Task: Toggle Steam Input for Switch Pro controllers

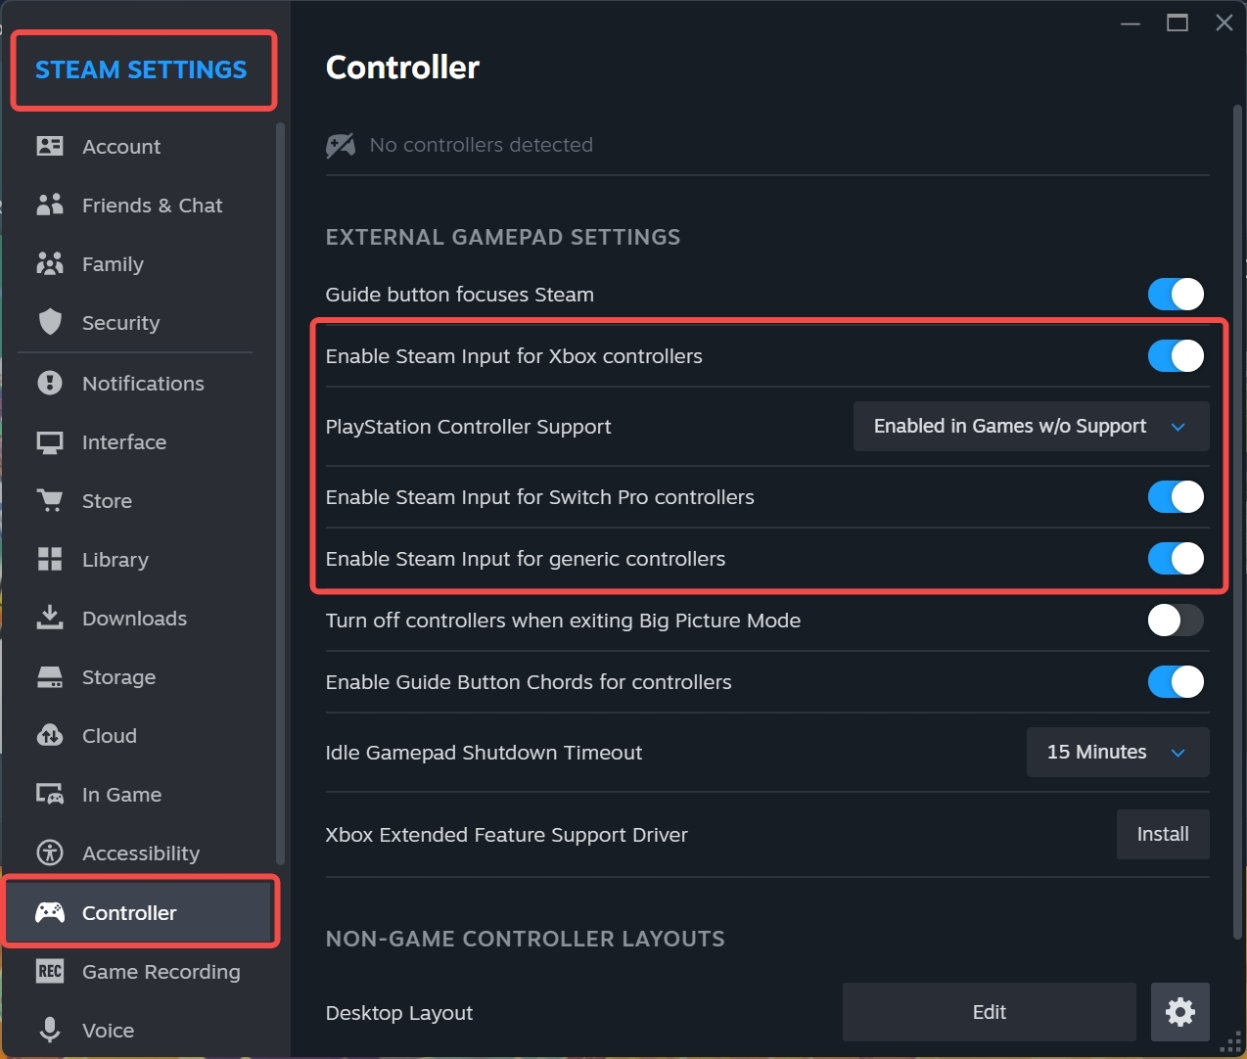Action: pos(1175,497)
